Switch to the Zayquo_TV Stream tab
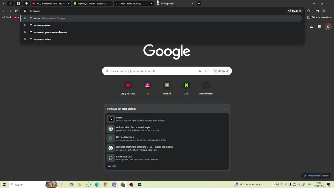Viewport: 334px width, 188px height. pos(92,4)
